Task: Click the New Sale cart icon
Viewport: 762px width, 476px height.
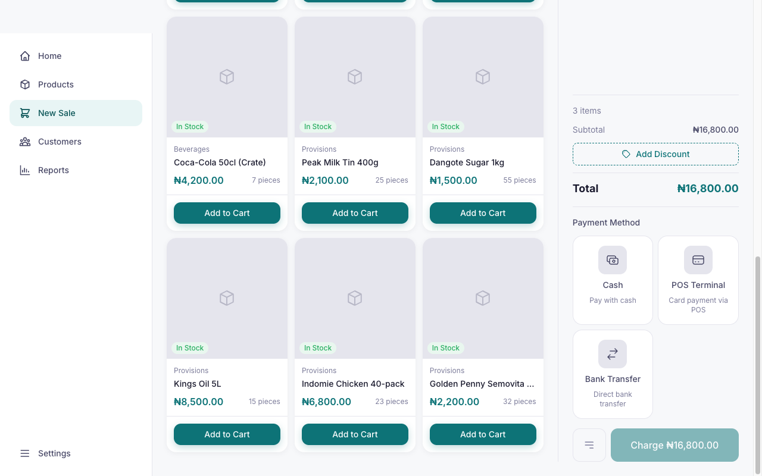Action: 25,113
